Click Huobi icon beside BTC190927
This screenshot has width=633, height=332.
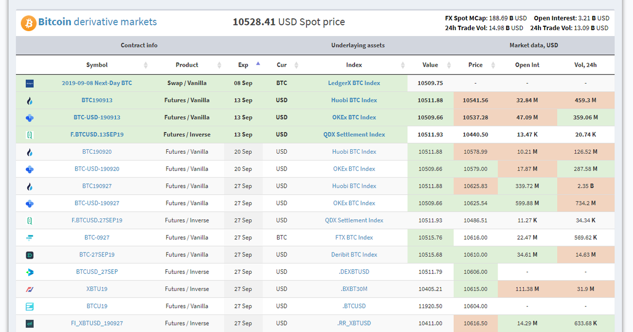[30, 186]
